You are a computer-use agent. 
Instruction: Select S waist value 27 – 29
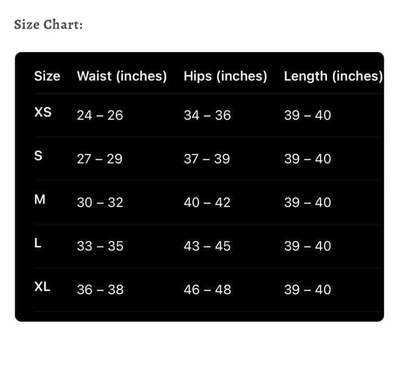click(x=99, y=159)
